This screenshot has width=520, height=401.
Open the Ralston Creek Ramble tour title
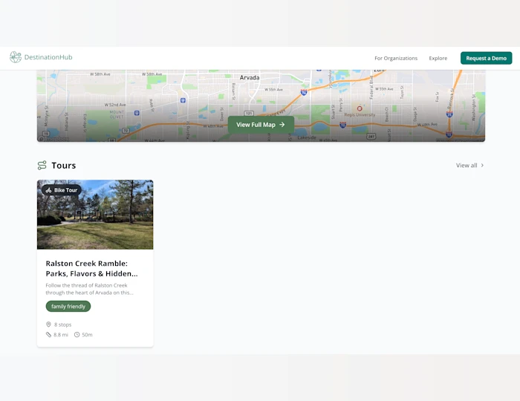(91, 268)
